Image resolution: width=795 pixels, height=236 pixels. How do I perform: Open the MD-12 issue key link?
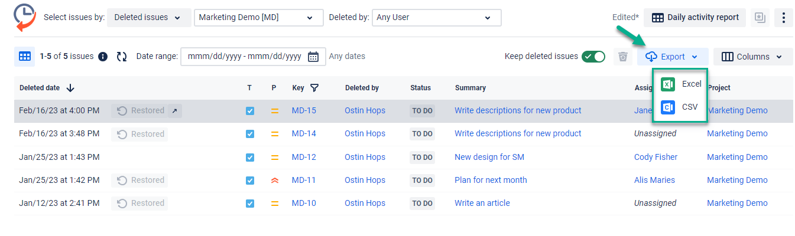click(304, 157)
